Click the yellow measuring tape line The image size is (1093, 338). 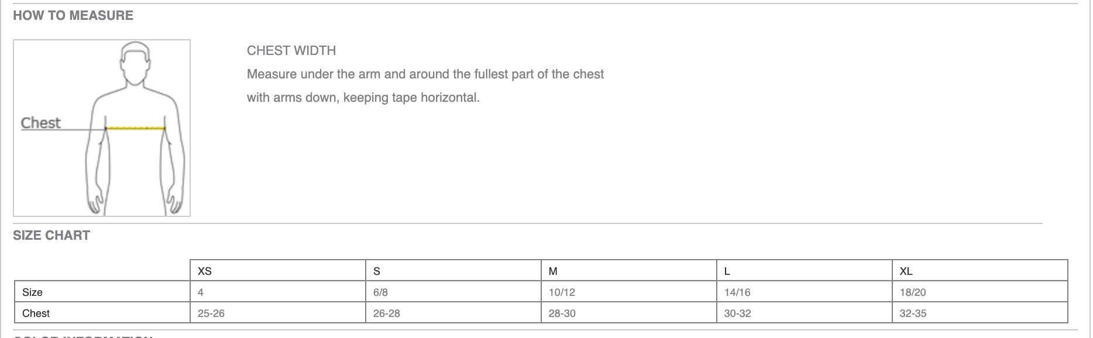135,127
